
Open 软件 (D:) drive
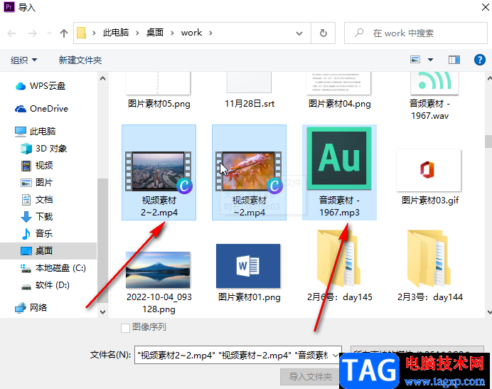pos(45,284)
